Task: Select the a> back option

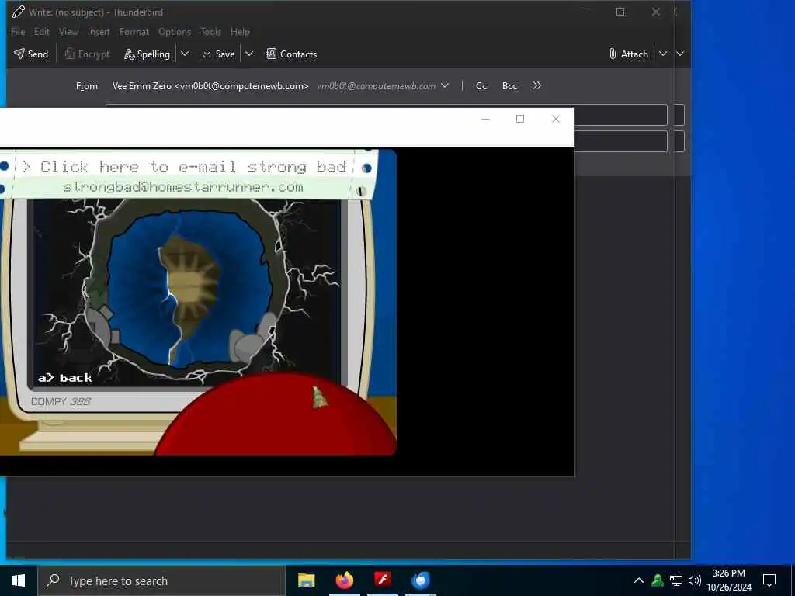Action: click(65, 378)
